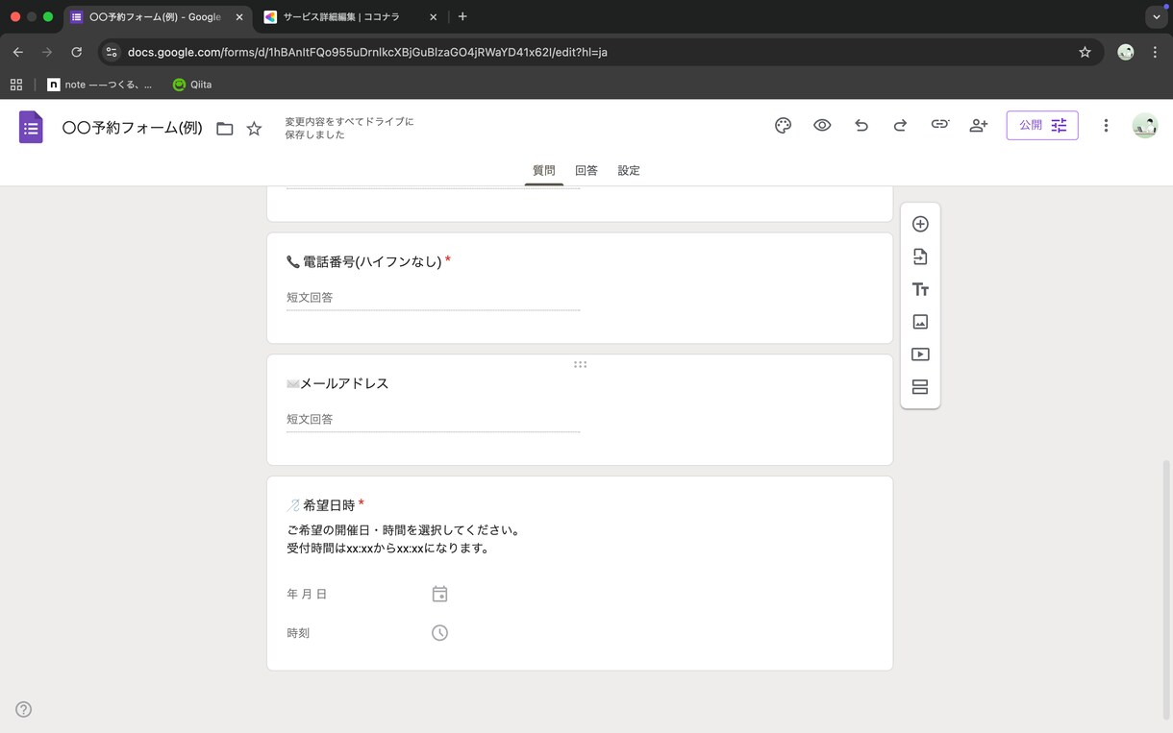Screen dimensions: 1173x733
Task: Open the date picker calendar icon
Action: point(439,595)
